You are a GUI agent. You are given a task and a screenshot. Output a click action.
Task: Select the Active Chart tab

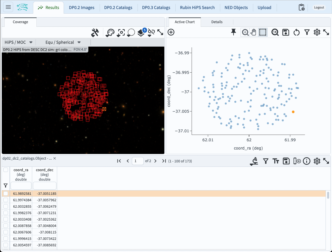(185, 22)
